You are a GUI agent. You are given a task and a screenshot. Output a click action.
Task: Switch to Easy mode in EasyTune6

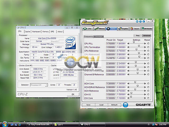click(138, 35)
